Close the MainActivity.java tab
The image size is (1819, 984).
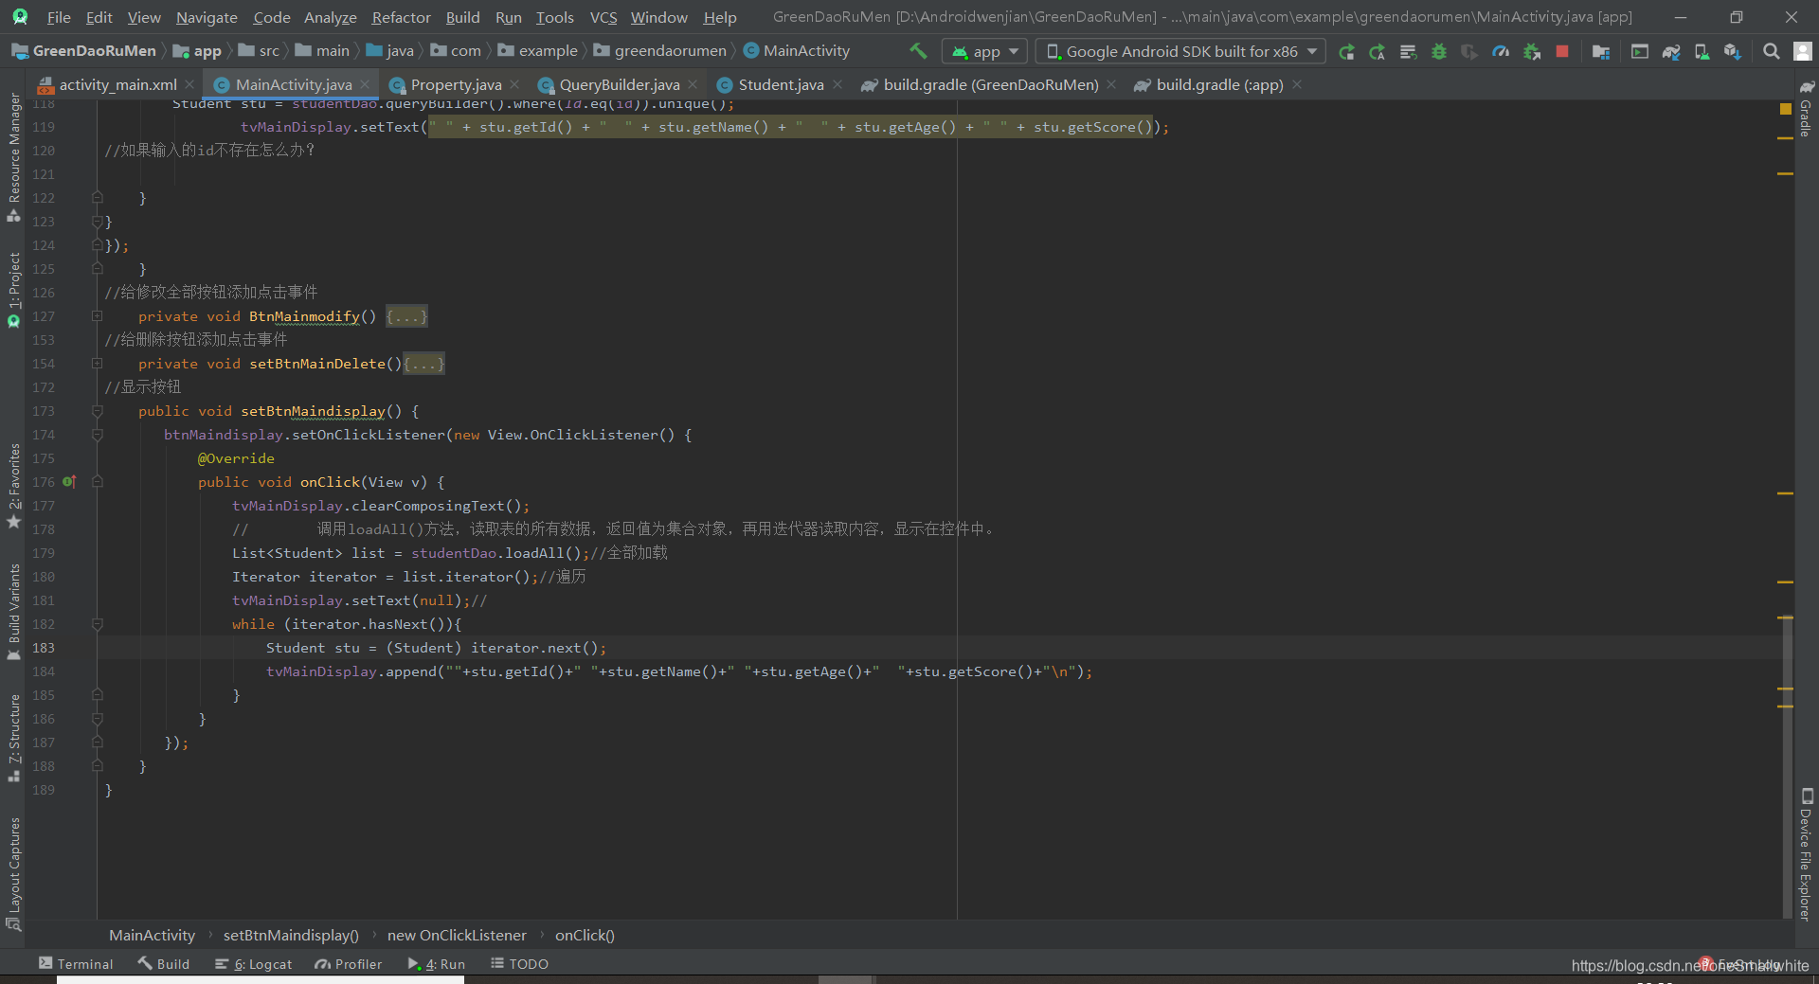coord(365,85)
